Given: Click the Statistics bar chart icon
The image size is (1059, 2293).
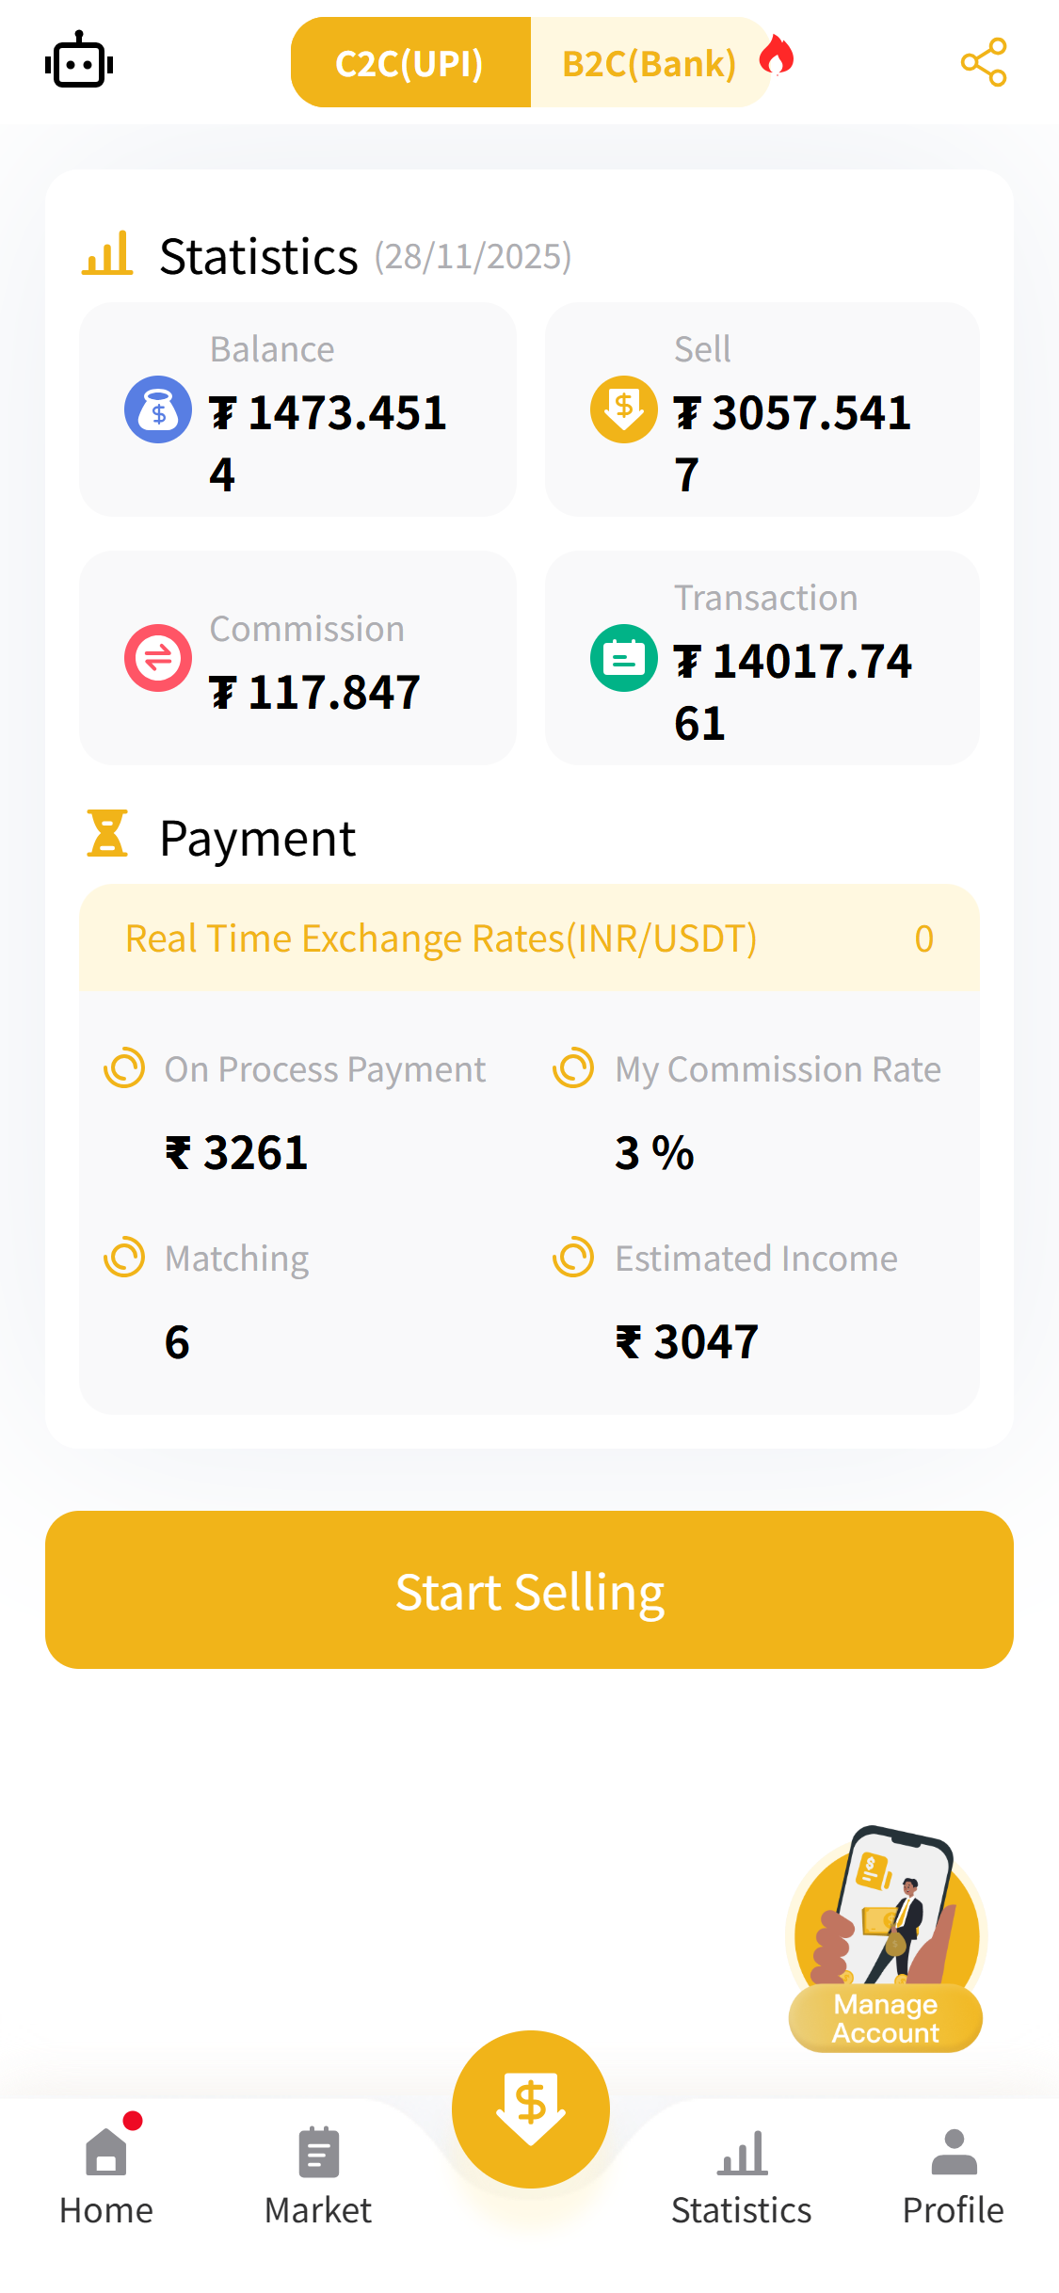Looking at the screenshot, I should 107,254.
